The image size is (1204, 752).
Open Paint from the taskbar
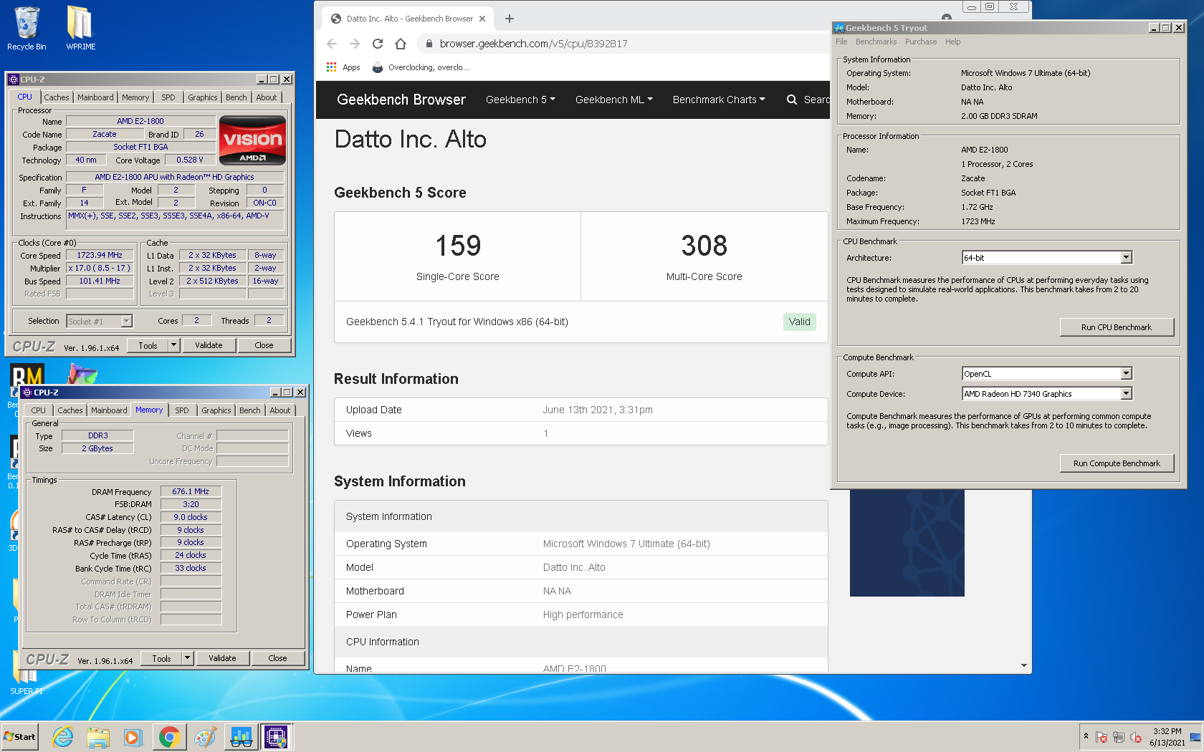pyautogui.click(x=205, y=737)
